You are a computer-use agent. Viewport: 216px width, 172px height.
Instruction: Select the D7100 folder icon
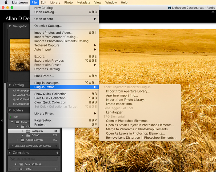(x=28, y=135)
